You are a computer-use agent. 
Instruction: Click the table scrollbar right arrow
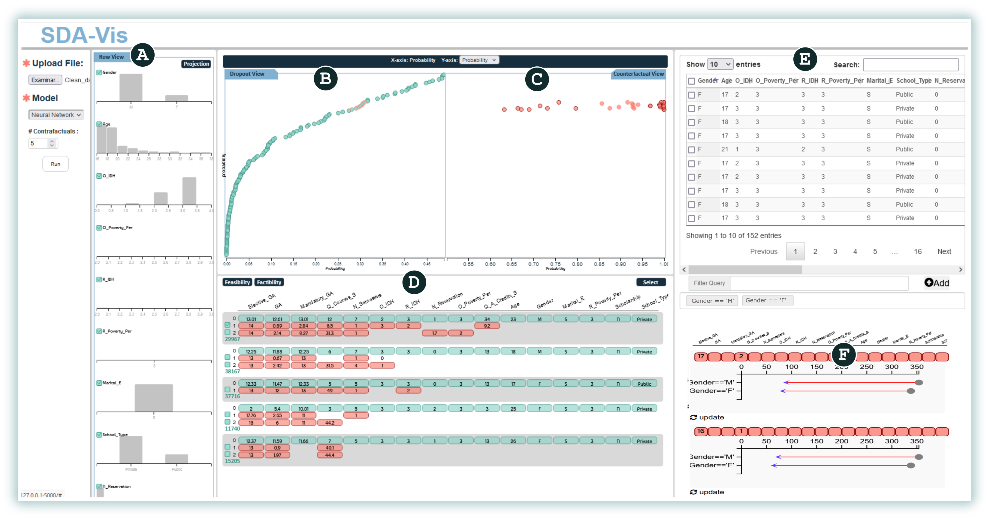pyautogui.click(x=960, y=269)
